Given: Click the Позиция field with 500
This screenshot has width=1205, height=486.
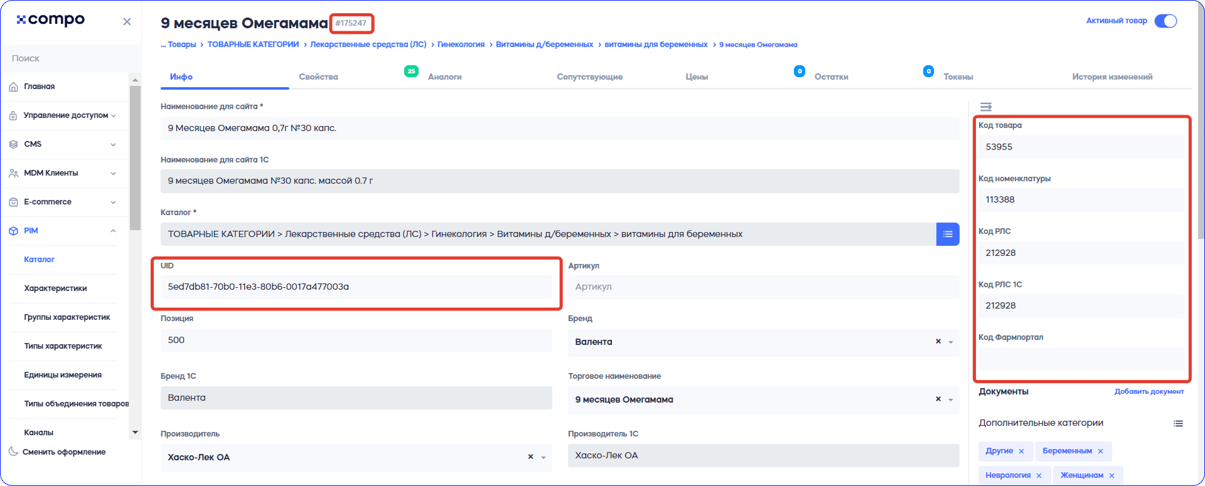Looking at the screenshot, I should pyautogui.click(x=356, y=340).
